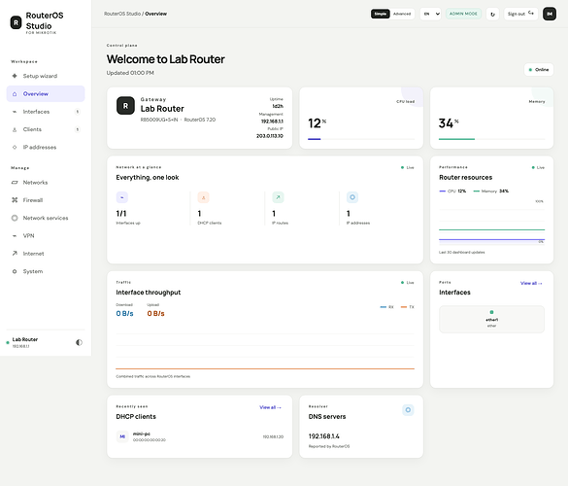Open the Setup wizard page
This screenshot has height=486, width=568.
[46, 76]
